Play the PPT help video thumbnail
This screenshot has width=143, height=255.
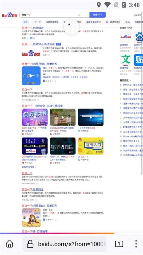pos(63,146)
